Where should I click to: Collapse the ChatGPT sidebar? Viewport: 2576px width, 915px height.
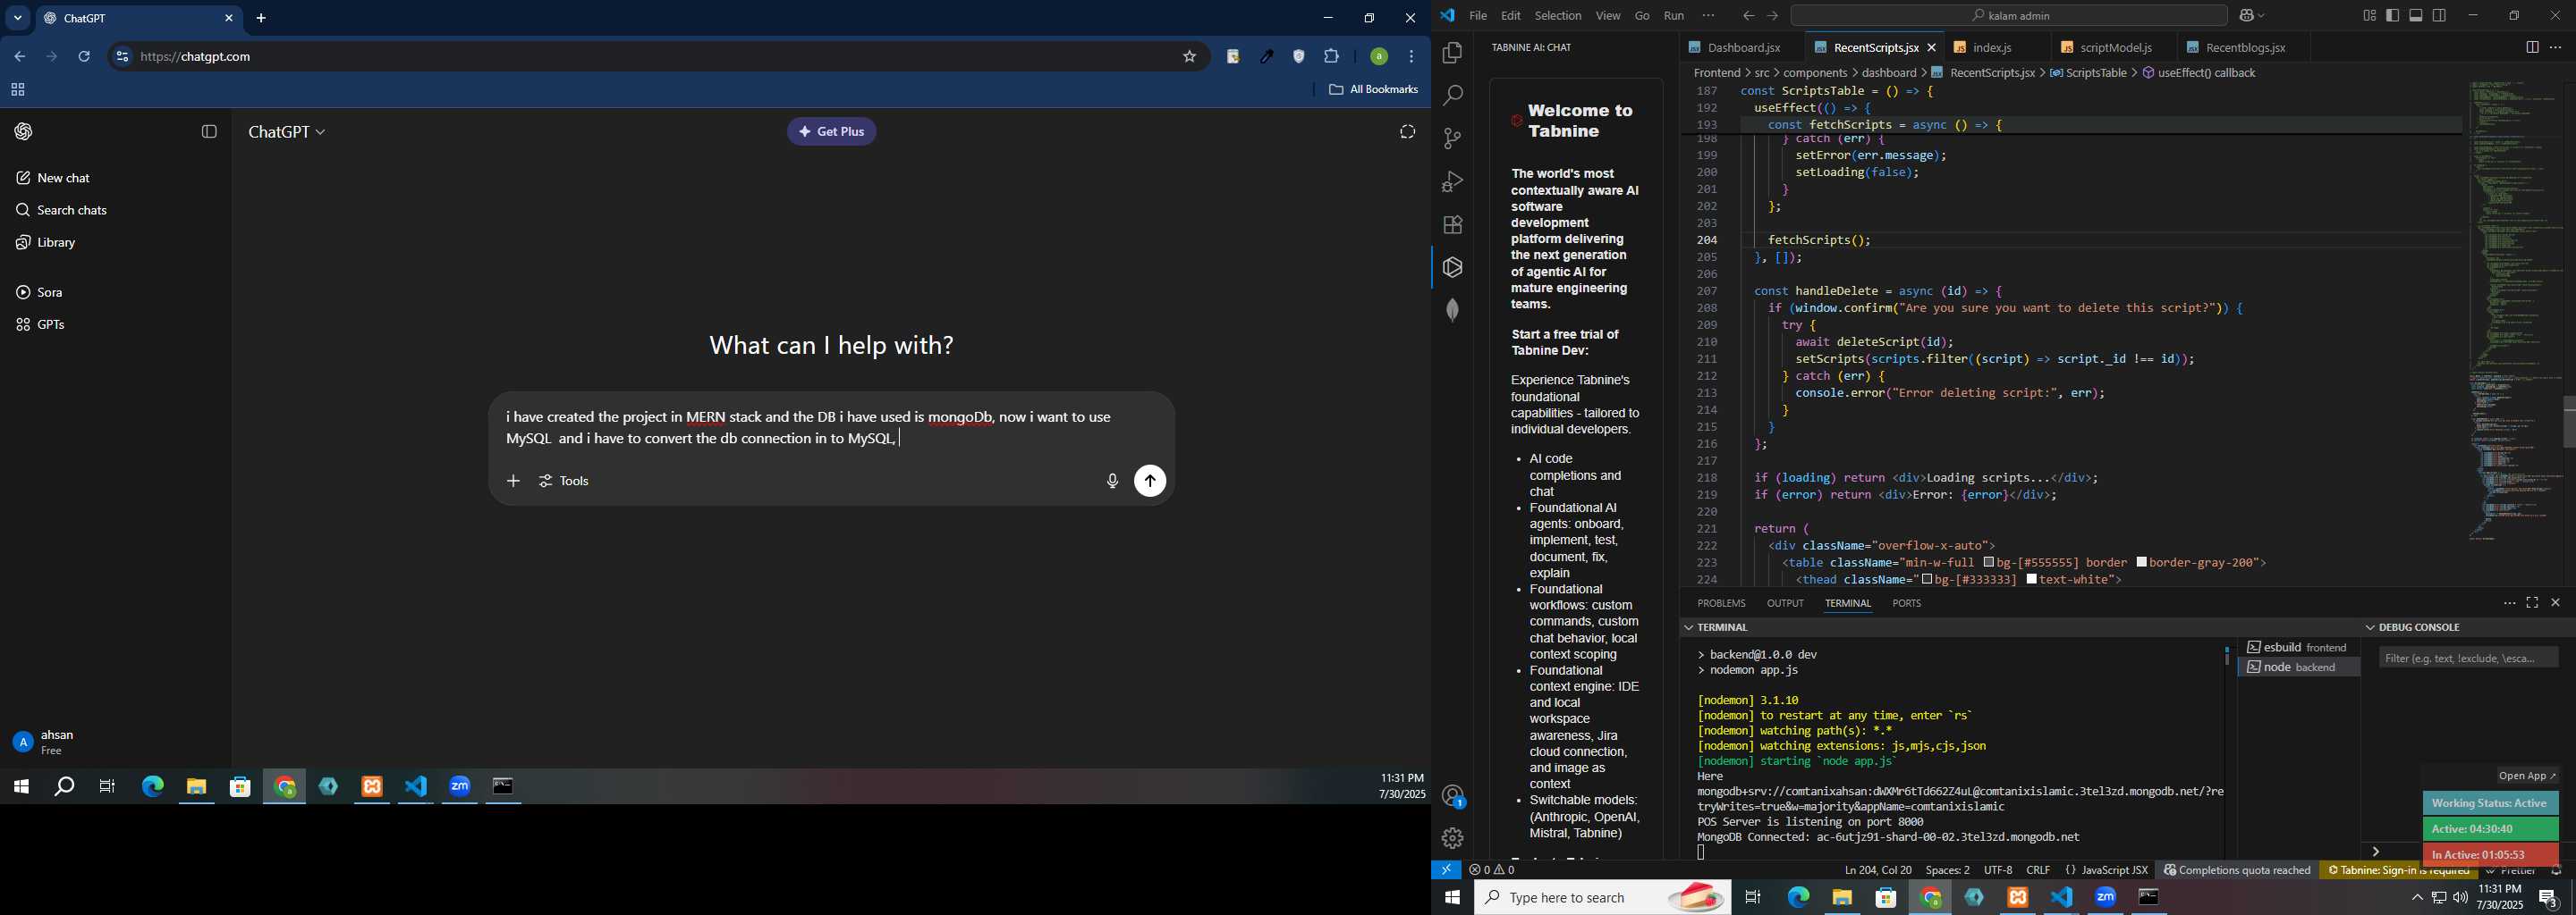coord(209,132)
